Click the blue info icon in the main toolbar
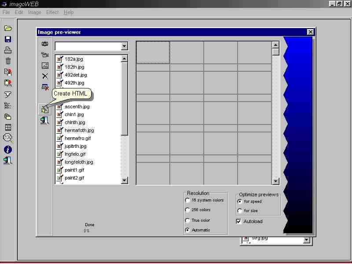The image size is (352, 264). click(8, 150)
